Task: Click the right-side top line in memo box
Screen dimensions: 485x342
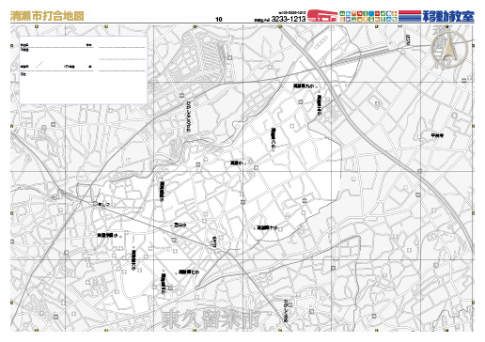Action: point(122,47)
